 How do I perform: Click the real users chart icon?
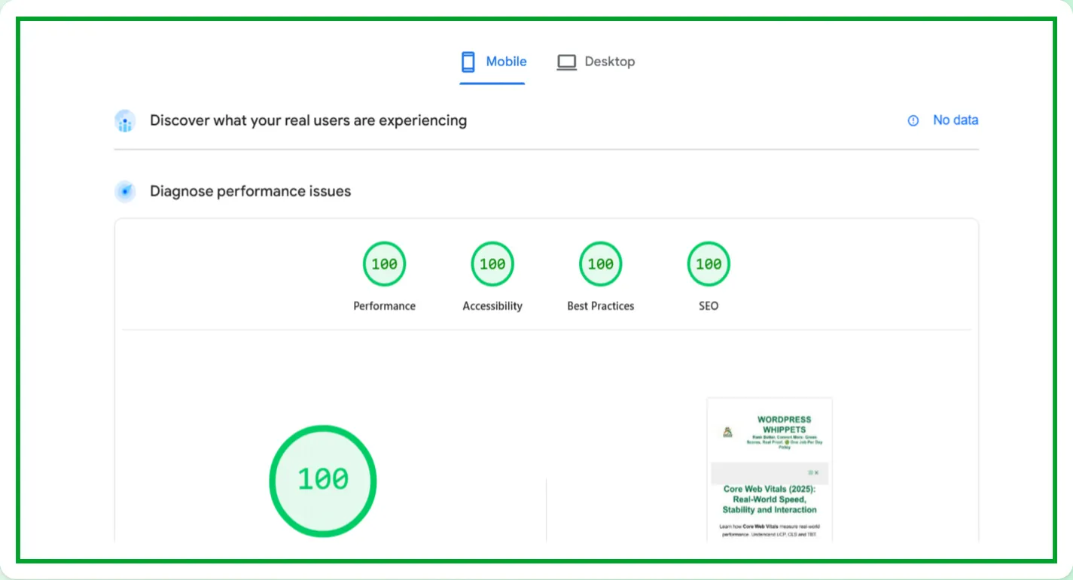click(125, 121)
